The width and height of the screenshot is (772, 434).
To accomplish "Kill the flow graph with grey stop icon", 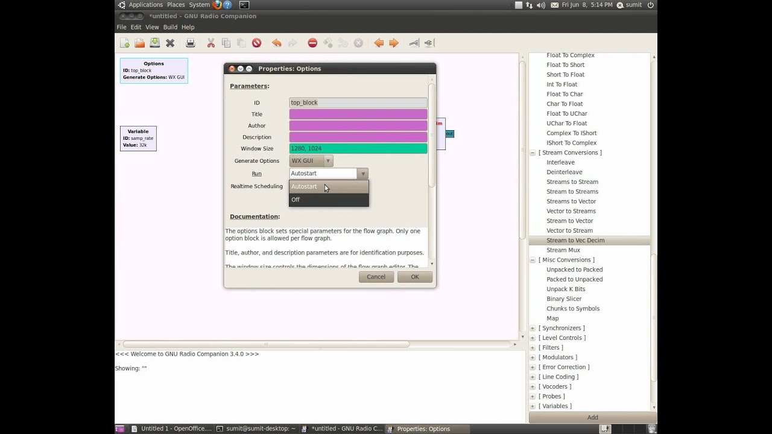I will pyautogui.click(x=358, y=43).
